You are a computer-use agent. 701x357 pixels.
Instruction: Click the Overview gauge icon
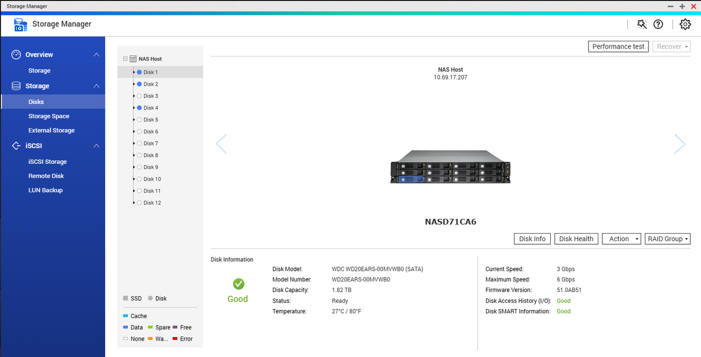(16, 55)
